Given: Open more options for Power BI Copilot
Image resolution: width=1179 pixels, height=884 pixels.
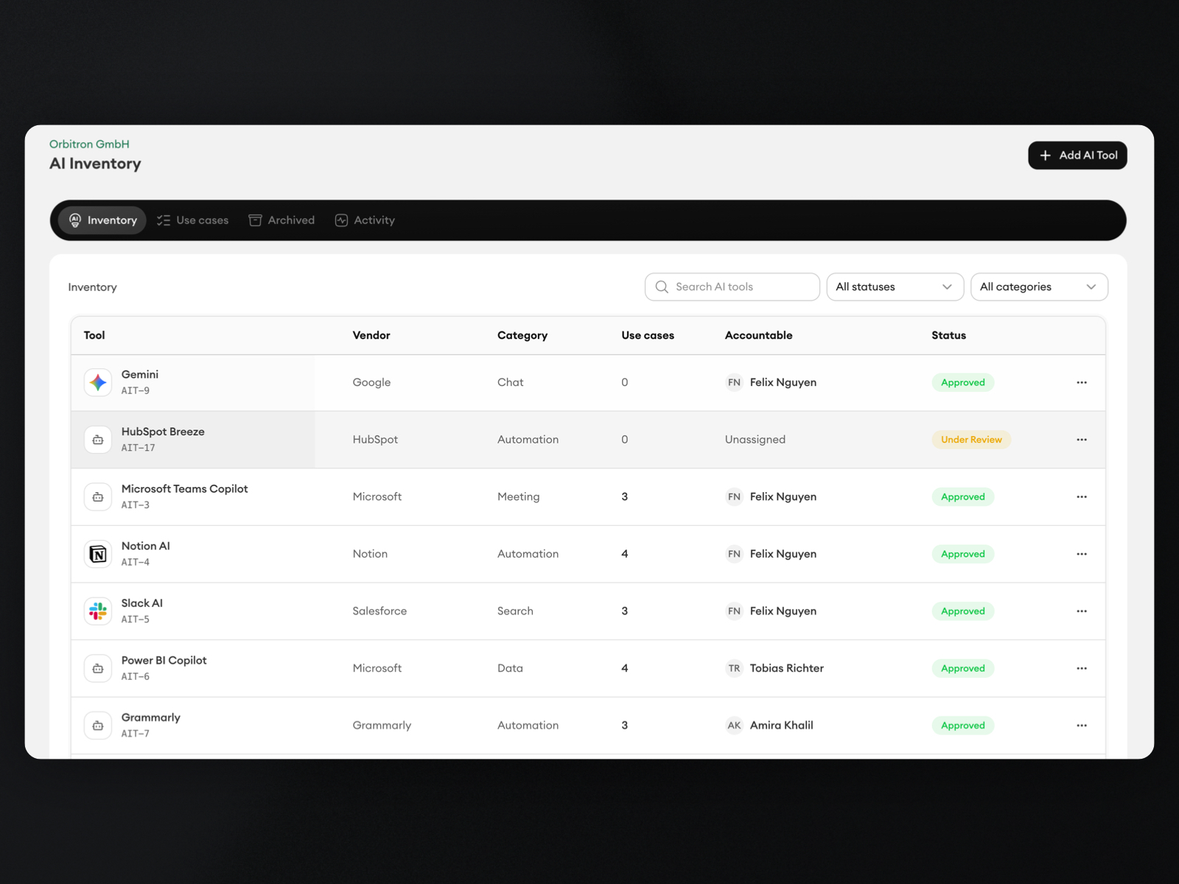Looking at the screenshot, I should 1082,668.
